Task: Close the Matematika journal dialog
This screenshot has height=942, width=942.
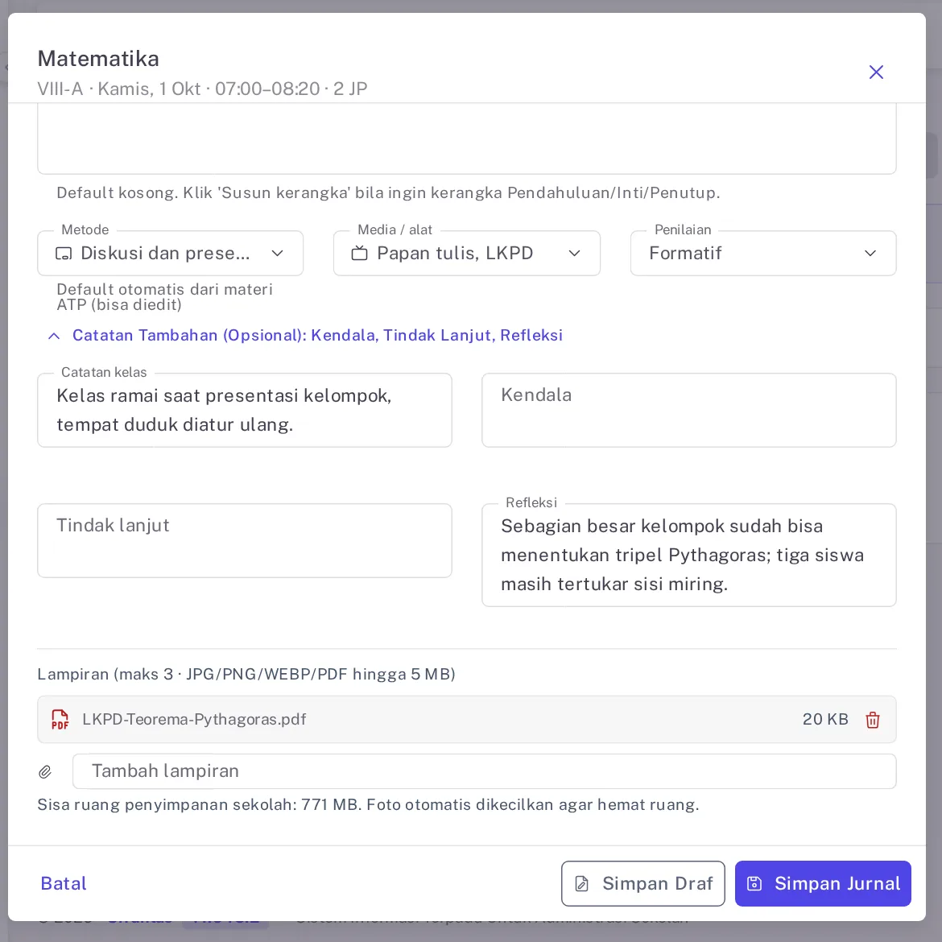Action: pos(876,72)
